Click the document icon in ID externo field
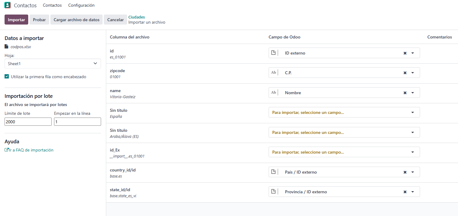 coord(273,53)
